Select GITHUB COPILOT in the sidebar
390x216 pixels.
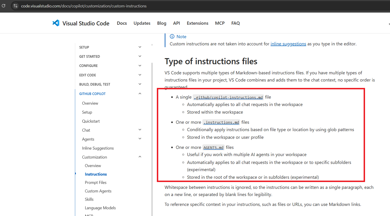pyautogui.click(x=92, y=94)
